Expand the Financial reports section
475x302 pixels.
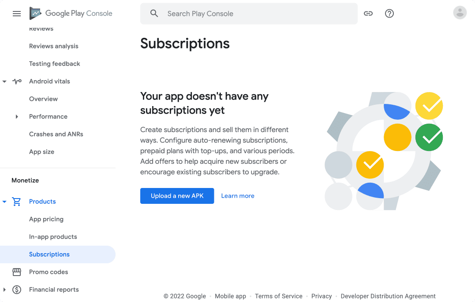[4, 290]
